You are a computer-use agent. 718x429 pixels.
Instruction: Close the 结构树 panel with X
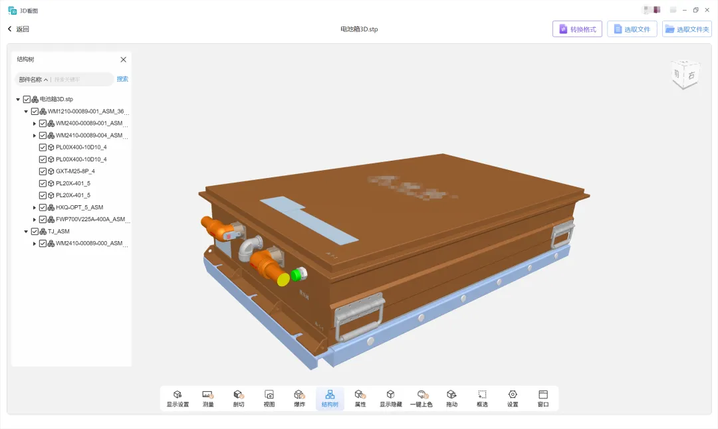123,60
